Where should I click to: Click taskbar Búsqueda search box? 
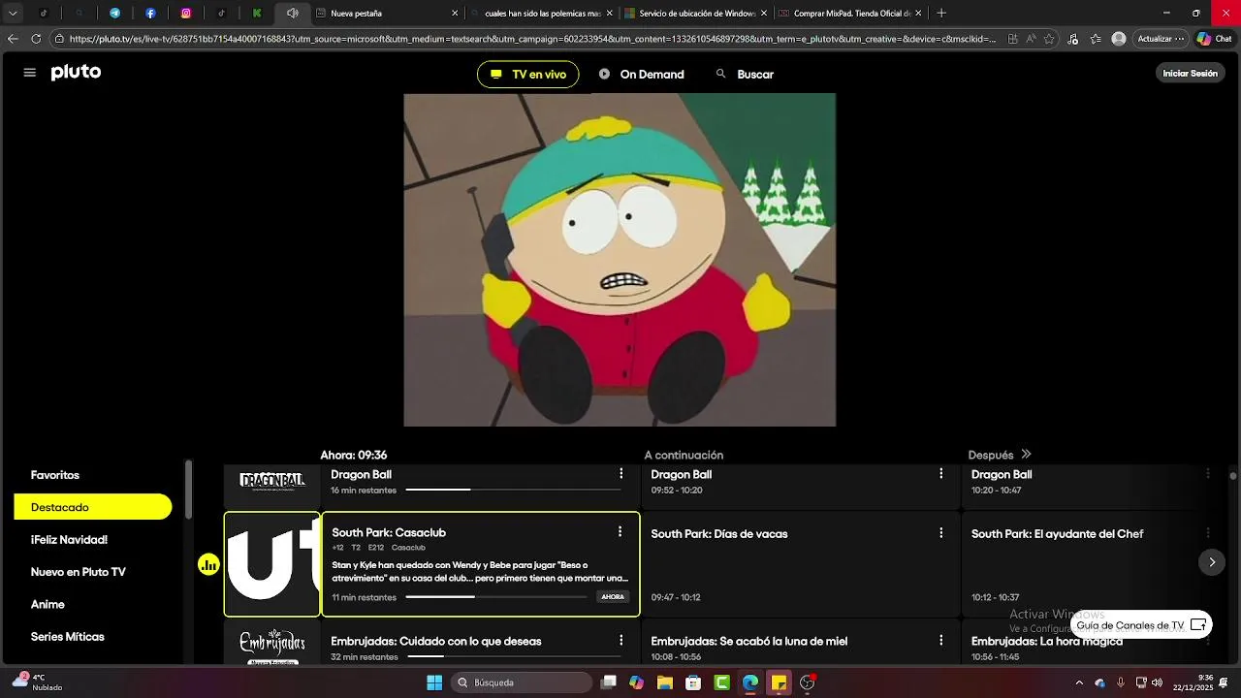[523, 682]
